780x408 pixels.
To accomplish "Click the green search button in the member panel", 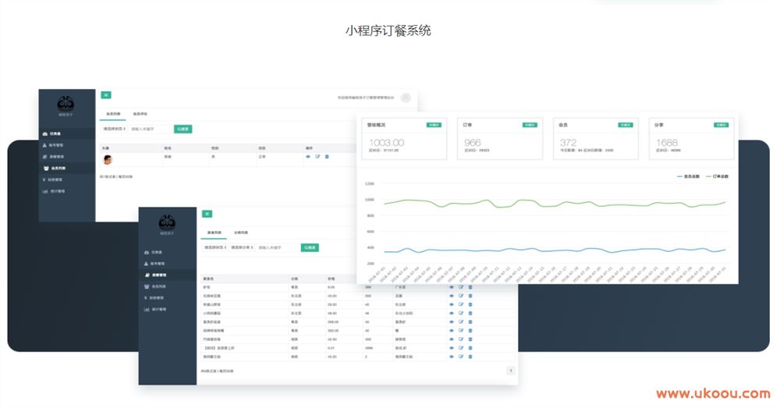I will (183, 129).
